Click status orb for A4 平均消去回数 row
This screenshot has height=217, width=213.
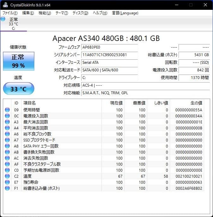point(7,128)
